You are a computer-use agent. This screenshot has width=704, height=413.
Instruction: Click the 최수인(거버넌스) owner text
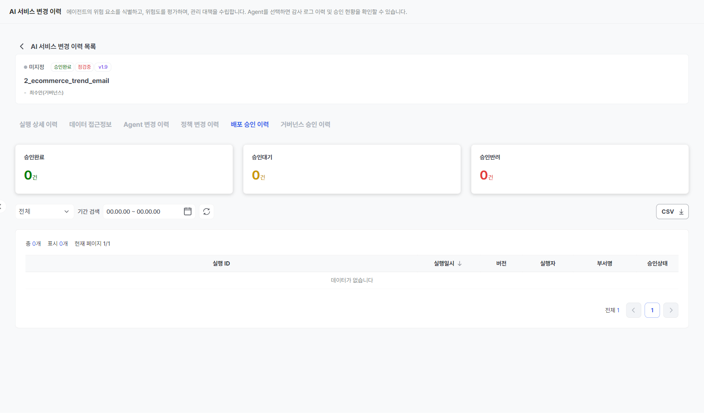point(46,93)
